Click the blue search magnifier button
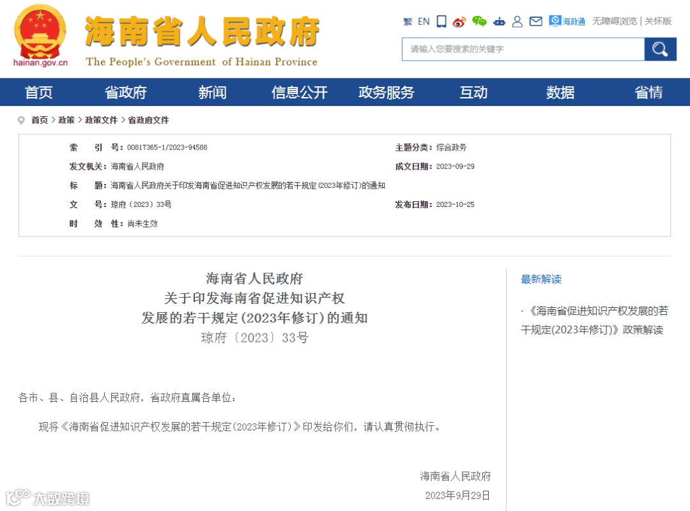Image resolution: width=690 pixels, height=511 pixels. (x=660, y=49)
